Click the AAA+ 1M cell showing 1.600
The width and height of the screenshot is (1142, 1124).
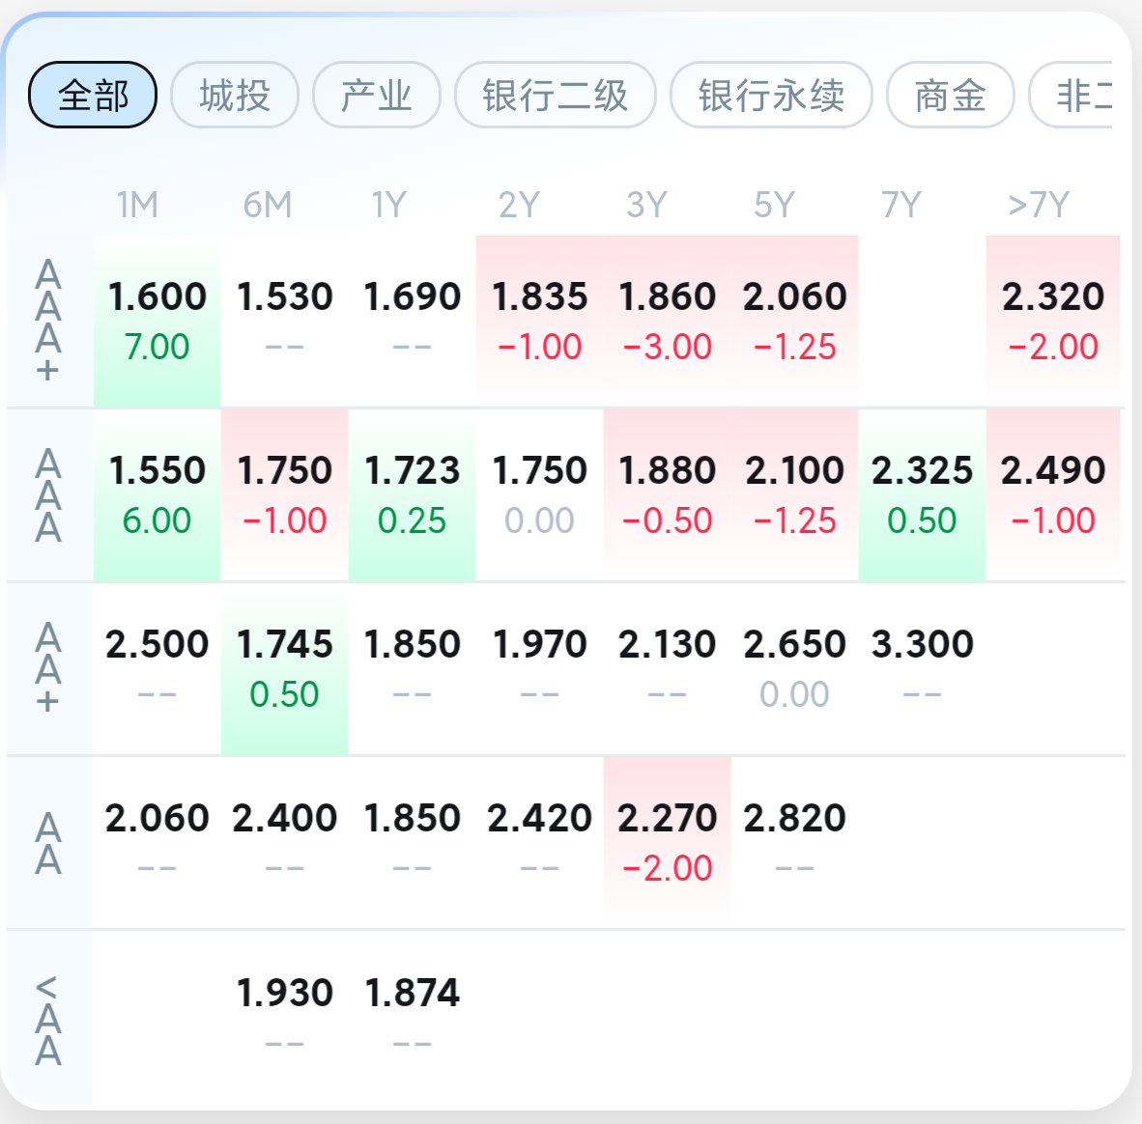(157, 321)
